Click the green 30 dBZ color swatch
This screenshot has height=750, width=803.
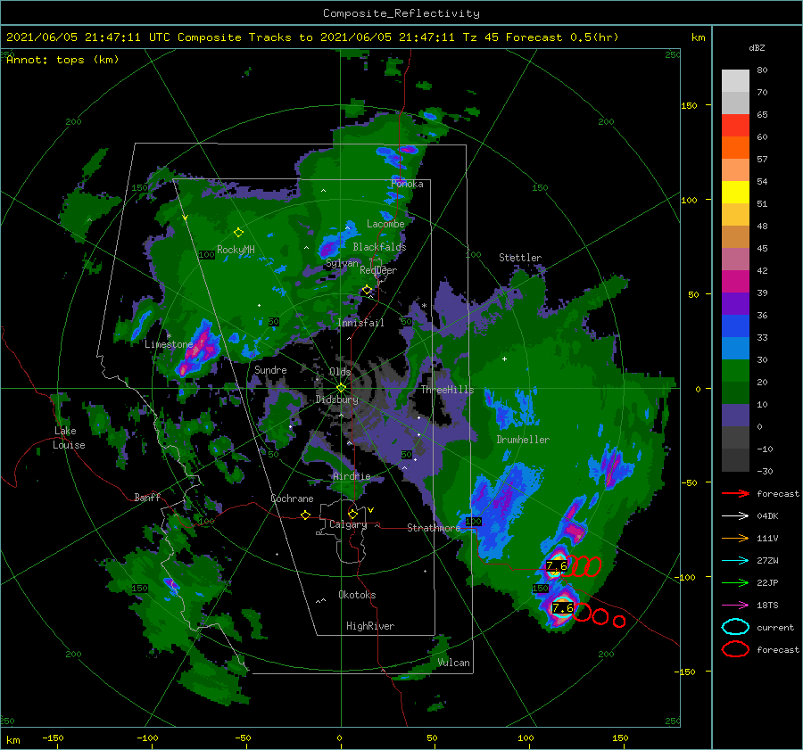click(735, 371)
